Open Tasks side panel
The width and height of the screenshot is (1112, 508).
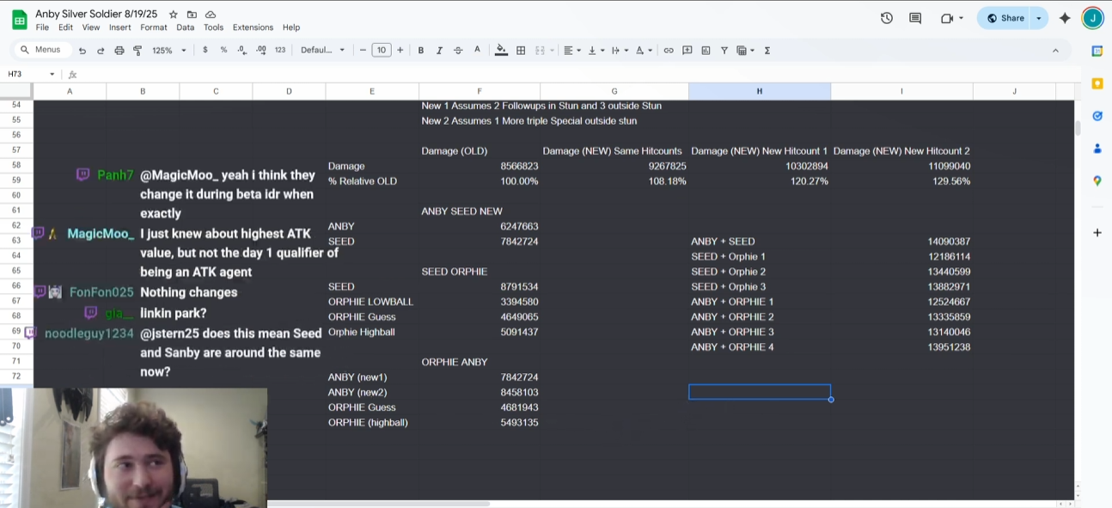click(x=1097, y=116)
